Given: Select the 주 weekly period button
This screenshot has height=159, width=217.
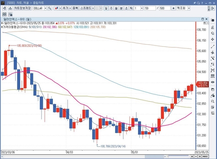Looking at the screenshot, I should click(x=111, y=8).
